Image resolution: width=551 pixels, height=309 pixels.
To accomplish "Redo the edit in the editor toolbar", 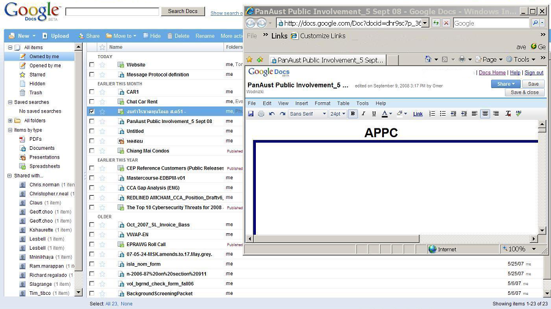I will click(282, 114).
